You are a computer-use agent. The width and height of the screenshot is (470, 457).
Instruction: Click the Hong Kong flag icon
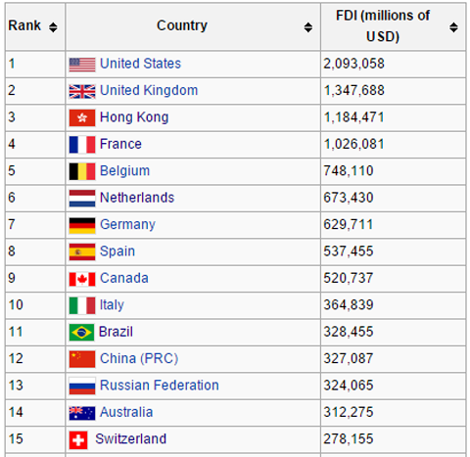coord(82,117)
